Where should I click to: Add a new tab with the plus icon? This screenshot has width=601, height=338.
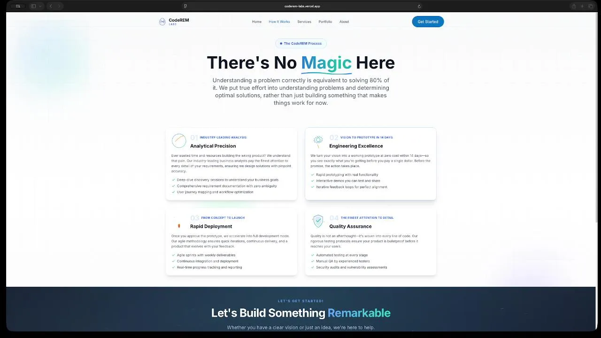tap(582, 6)
